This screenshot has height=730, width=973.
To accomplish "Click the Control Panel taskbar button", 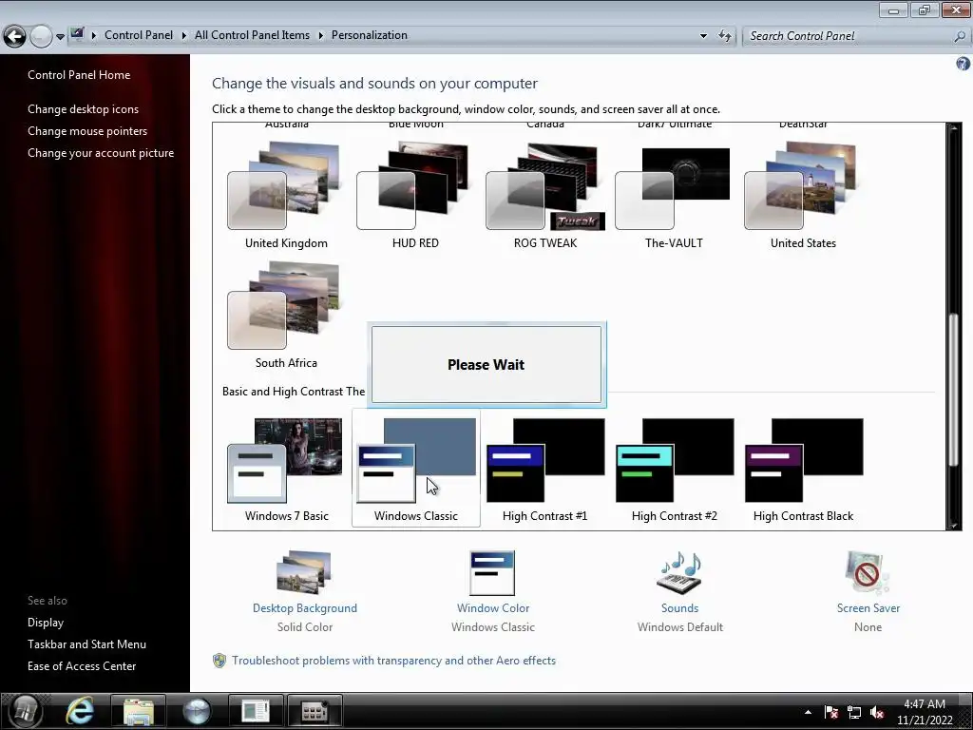I will [315, 711].
